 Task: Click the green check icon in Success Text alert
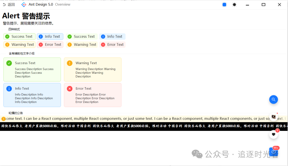coord(9,63)
